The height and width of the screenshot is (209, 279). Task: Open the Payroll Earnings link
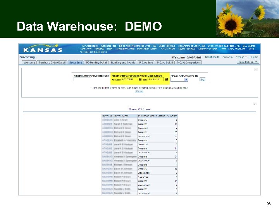[186, 49]
